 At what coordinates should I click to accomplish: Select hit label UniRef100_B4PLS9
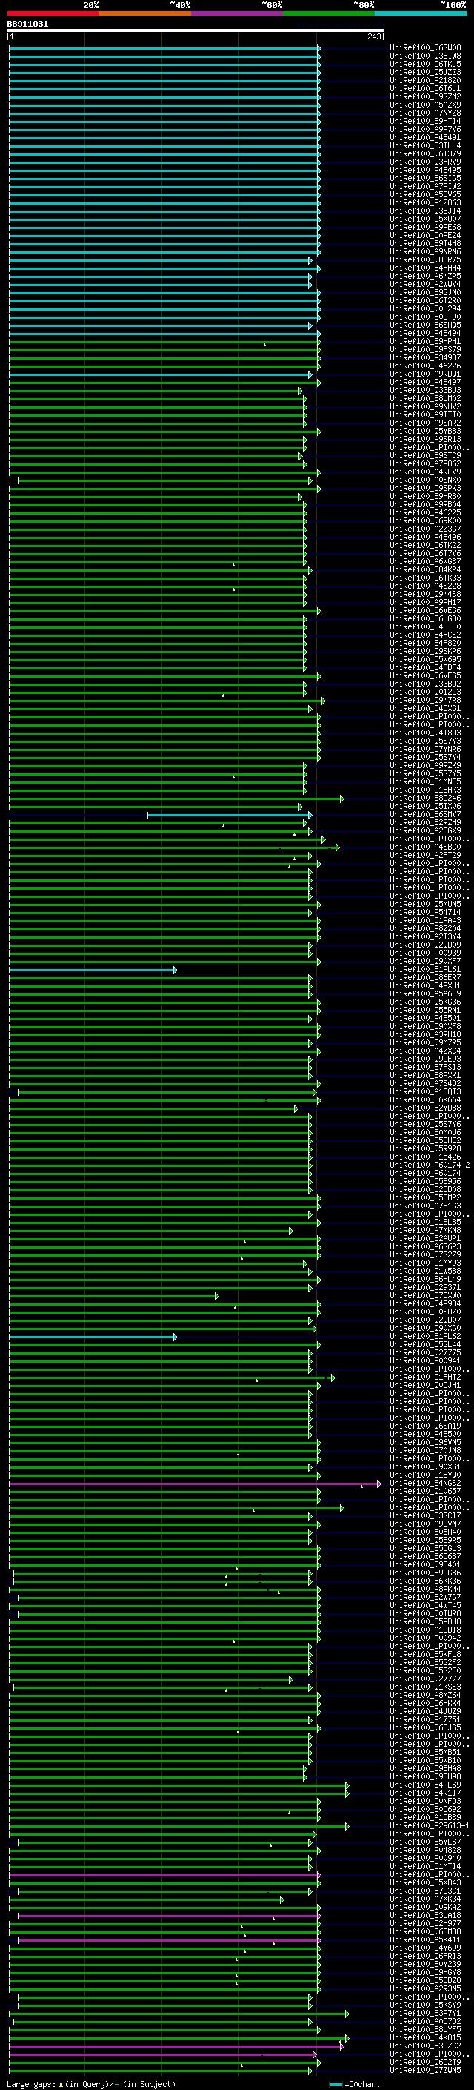(x=425, y=1785)
